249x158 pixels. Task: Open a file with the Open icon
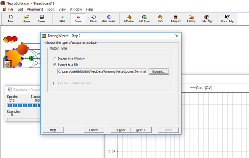coord(26,18)
